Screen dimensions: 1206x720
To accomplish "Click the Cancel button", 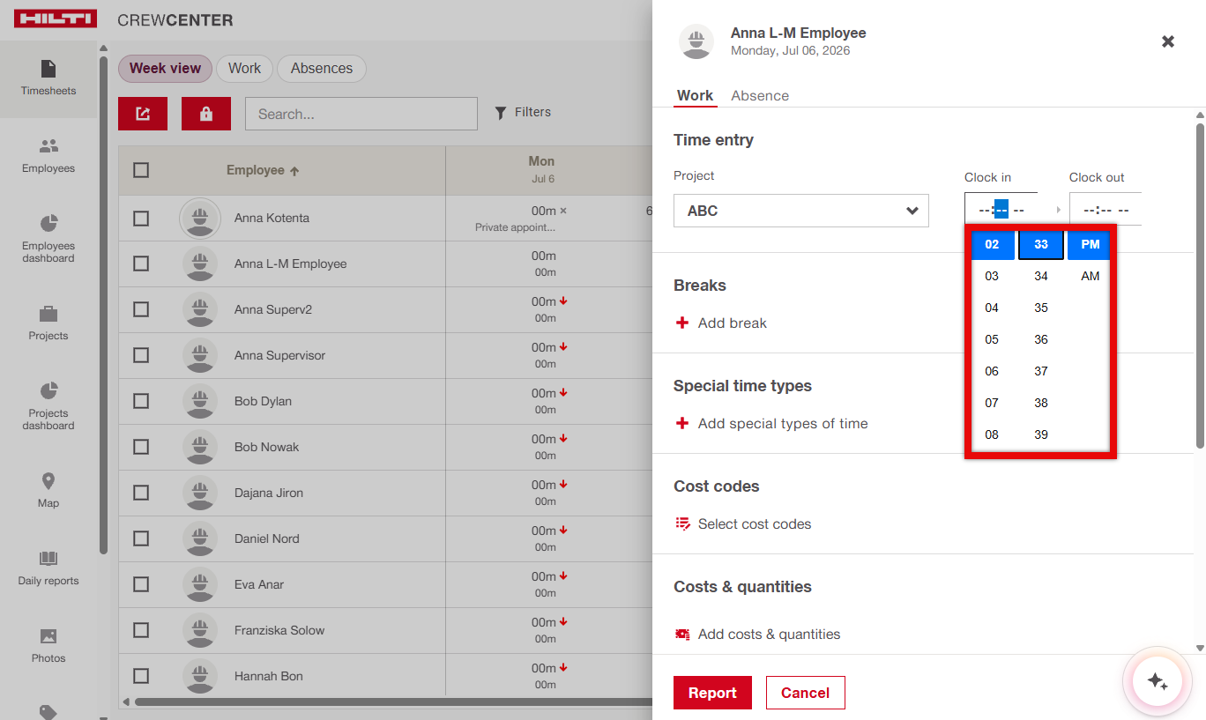I will 805,693.
